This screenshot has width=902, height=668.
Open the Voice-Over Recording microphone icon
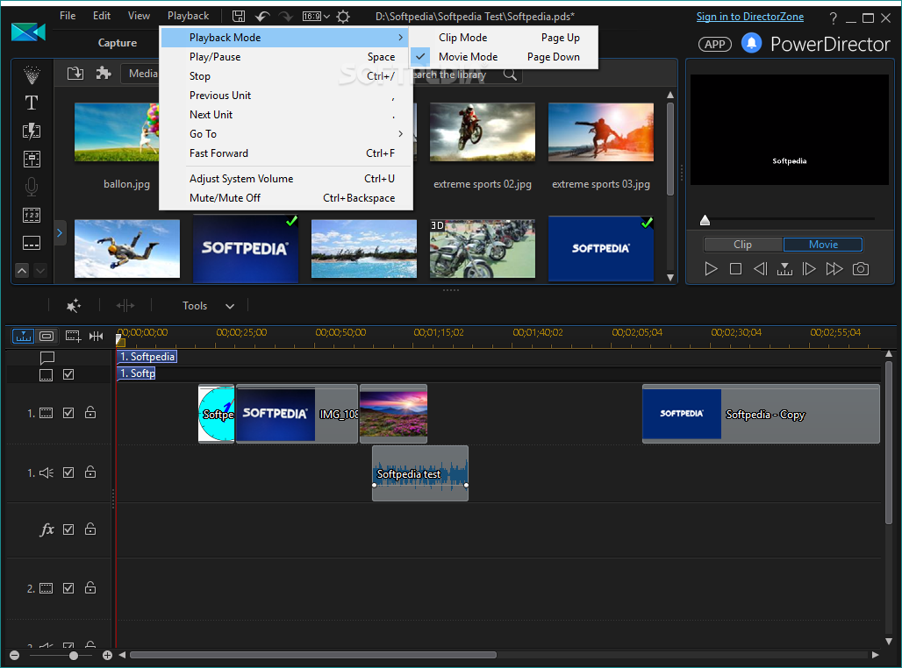[32, 187]
